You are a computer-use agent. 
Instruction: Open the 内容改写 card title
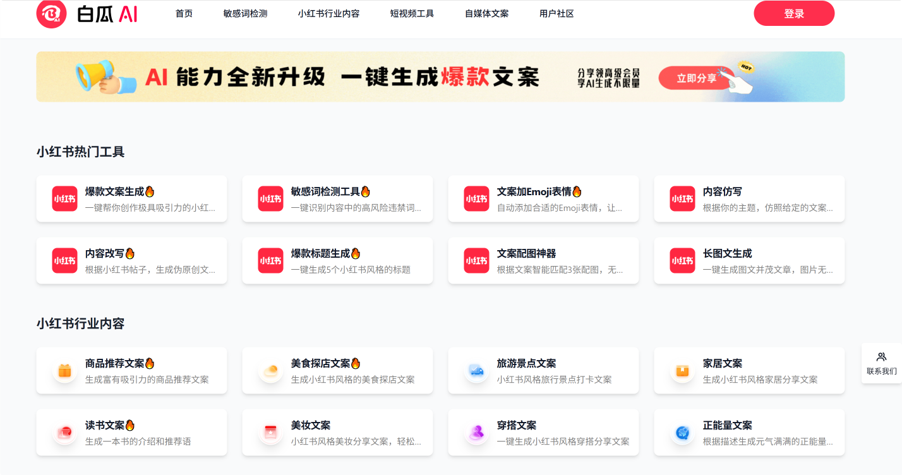pyautogui.click(x=105, y=253)
